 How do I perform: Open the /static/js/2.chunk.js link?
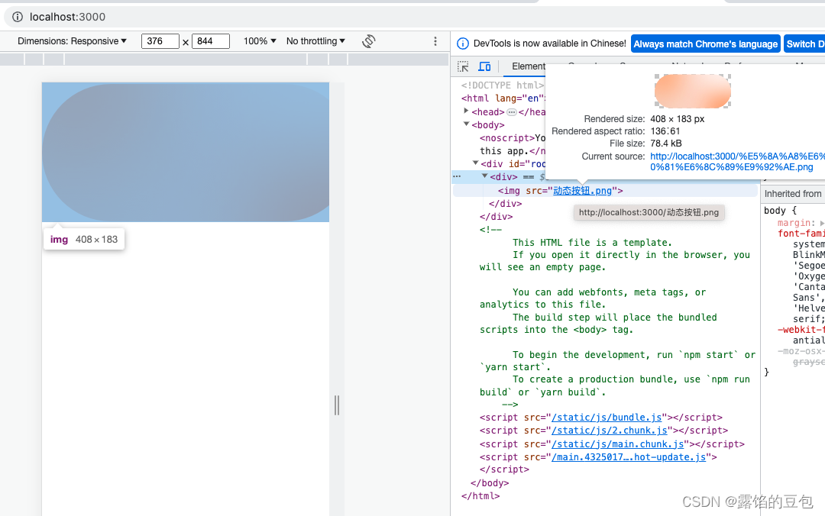point(610,431)
